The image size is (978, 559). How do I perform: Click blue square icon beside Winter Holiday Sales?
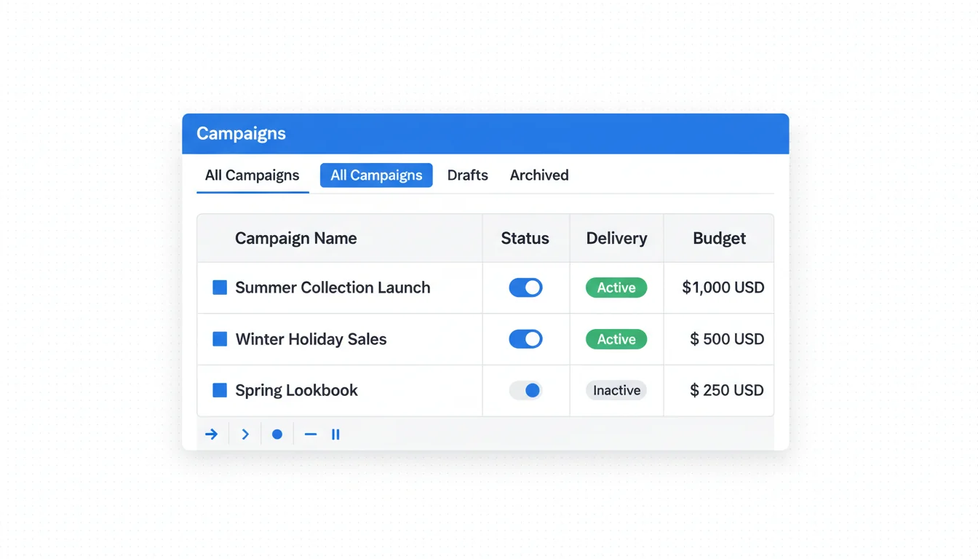(x=220, y=339)
